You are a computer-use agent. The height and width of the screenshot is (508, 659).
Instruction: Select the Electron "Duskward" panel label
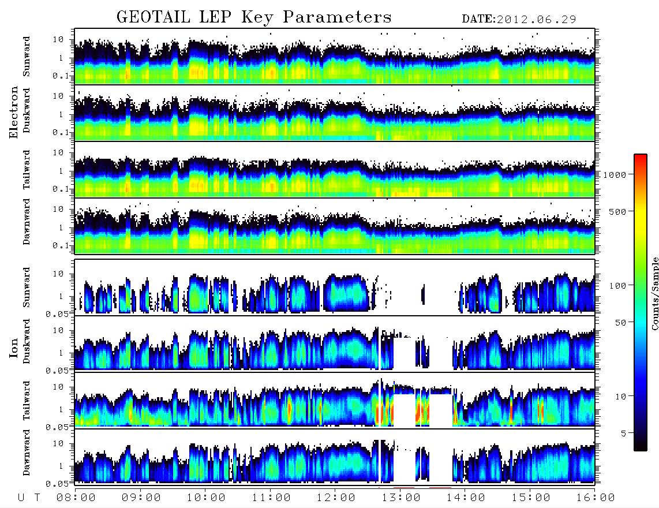point(27,111)
